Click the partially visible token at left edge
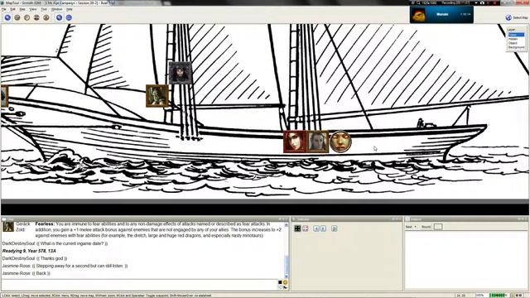This screenshot has height=298, width=530. pos(4,96)
